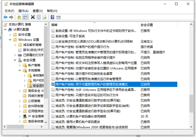This screenshot has width=196, height=137.
Task: Select the 软件限制策略 tree item
Action: click(36, 106)
